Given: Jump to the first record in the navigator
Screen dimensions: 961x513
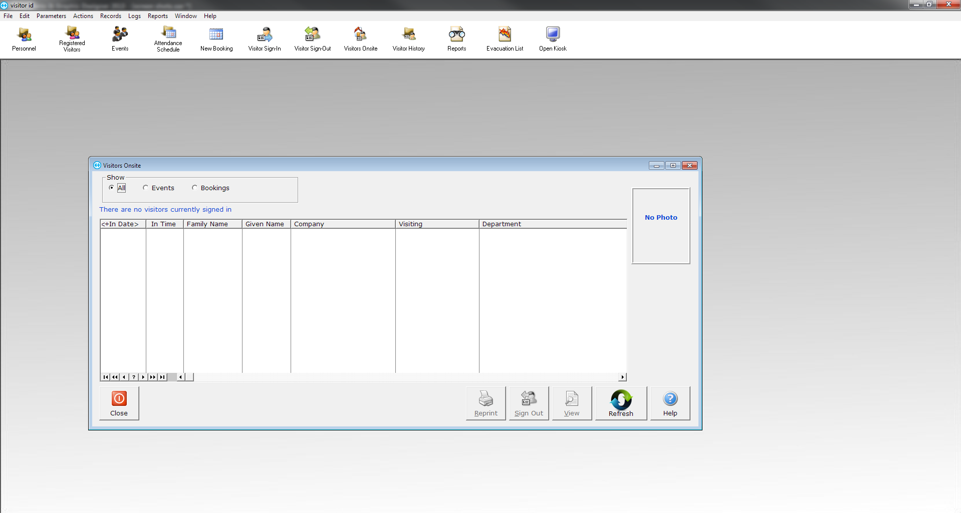Looking at the screenshot, I should point(105,377).
